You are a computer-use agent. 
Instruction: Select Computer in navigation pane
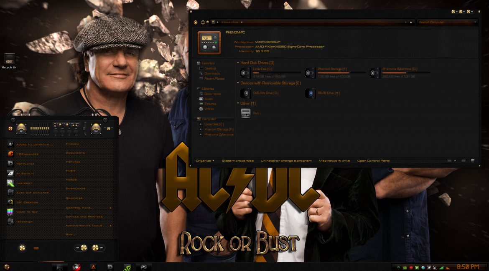tap(209, 119)
